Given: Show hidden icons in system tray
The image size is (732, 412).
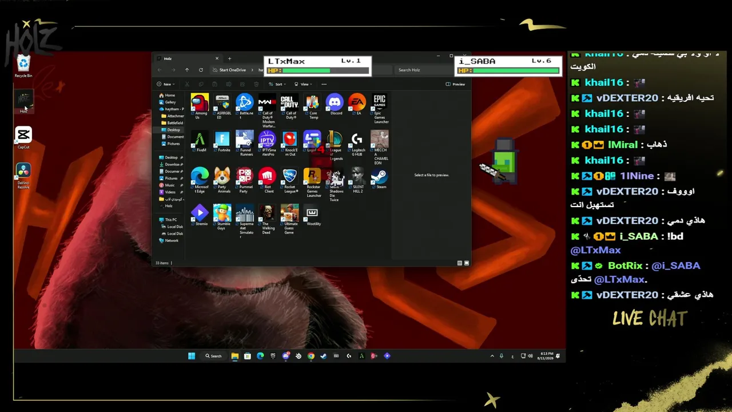Looking at the screenshot, I should (x=492, y=356).
